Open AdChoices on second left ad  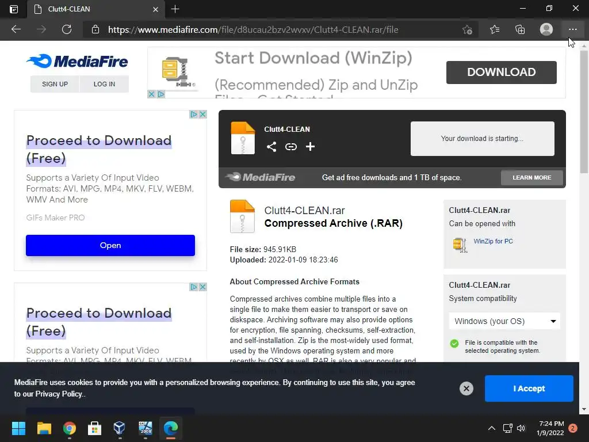194,287
